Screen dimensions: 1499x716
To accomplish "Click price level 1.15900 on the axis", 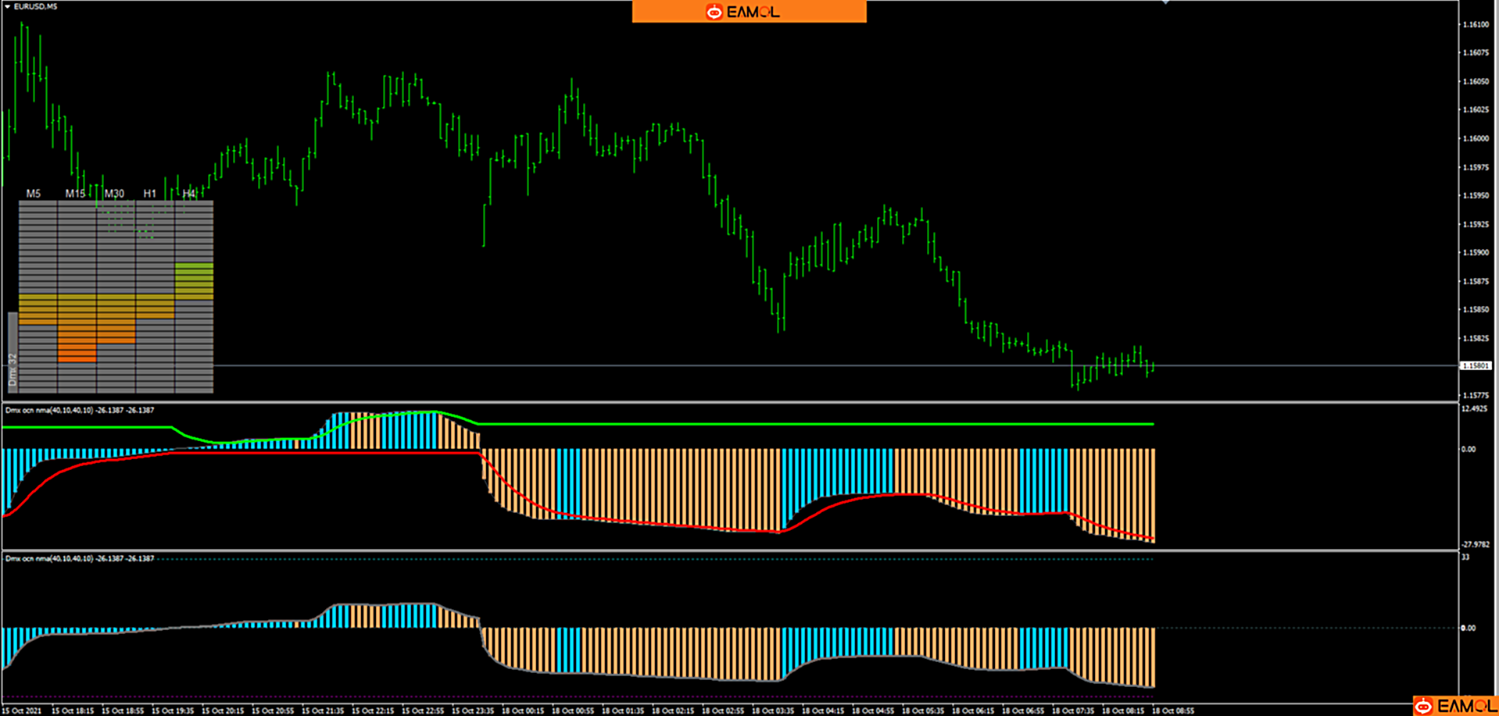I will [x=1476, y=253].
